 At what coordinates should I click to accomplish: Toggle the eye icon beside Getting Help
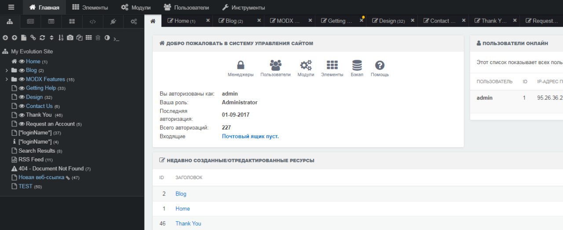click(x=22, y=88)
